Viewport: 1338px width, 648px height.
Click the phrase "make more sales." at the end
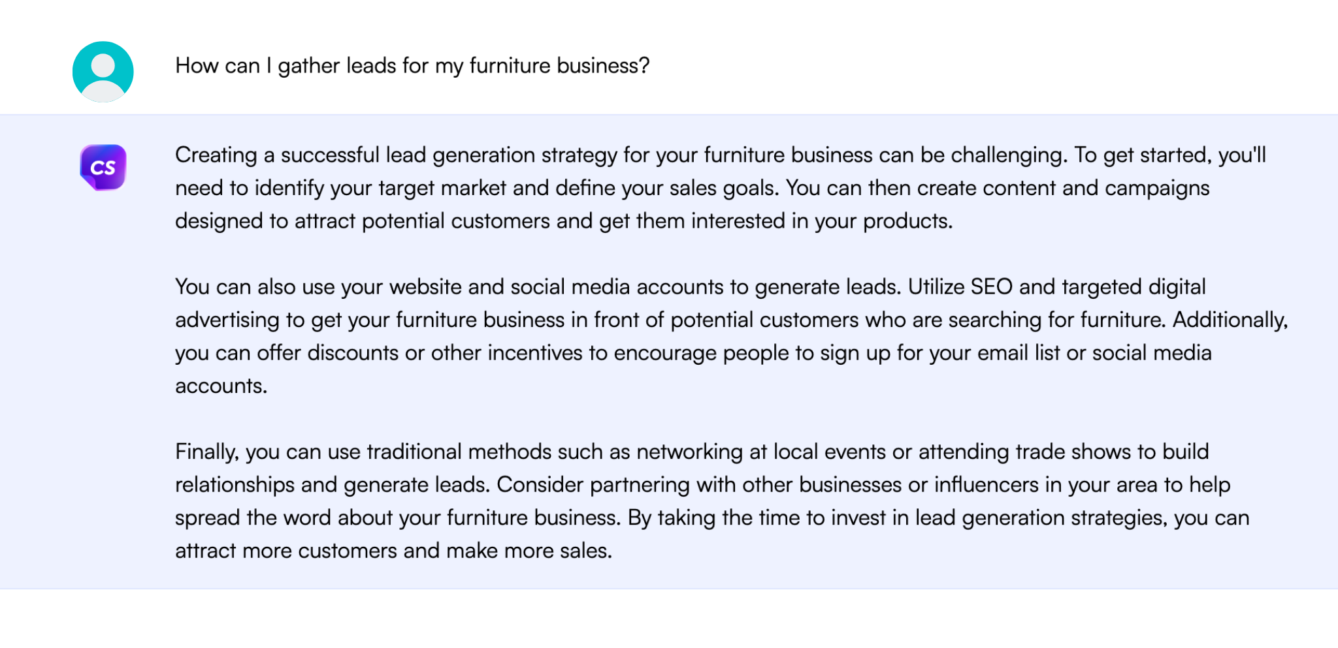pyautogui.click(x=529, y=551)
